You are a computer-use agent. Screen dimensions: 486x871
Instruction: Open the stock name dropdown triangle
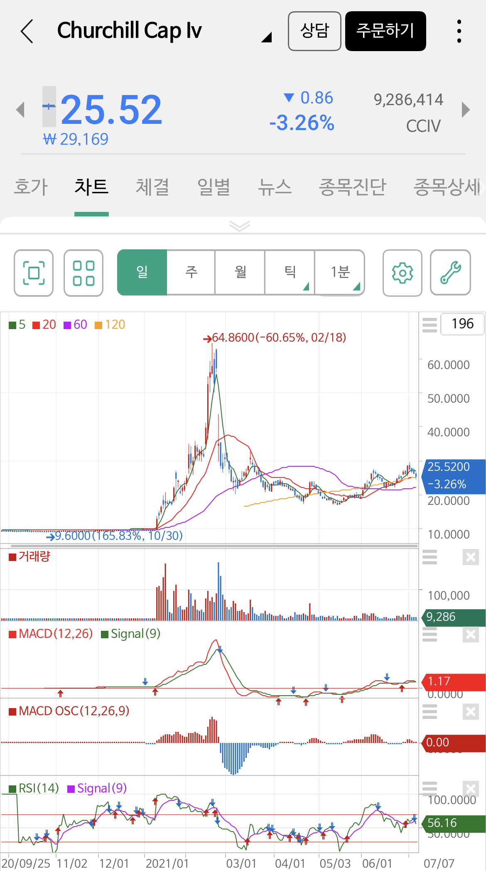coord(267,37)
